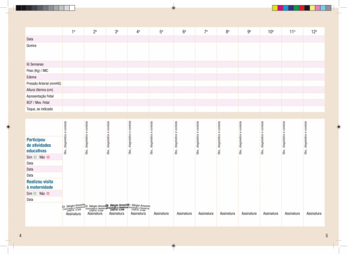This screenshot has height=254, width=347.
Task: Click the registration mark on the right edge
Action: 338,127
